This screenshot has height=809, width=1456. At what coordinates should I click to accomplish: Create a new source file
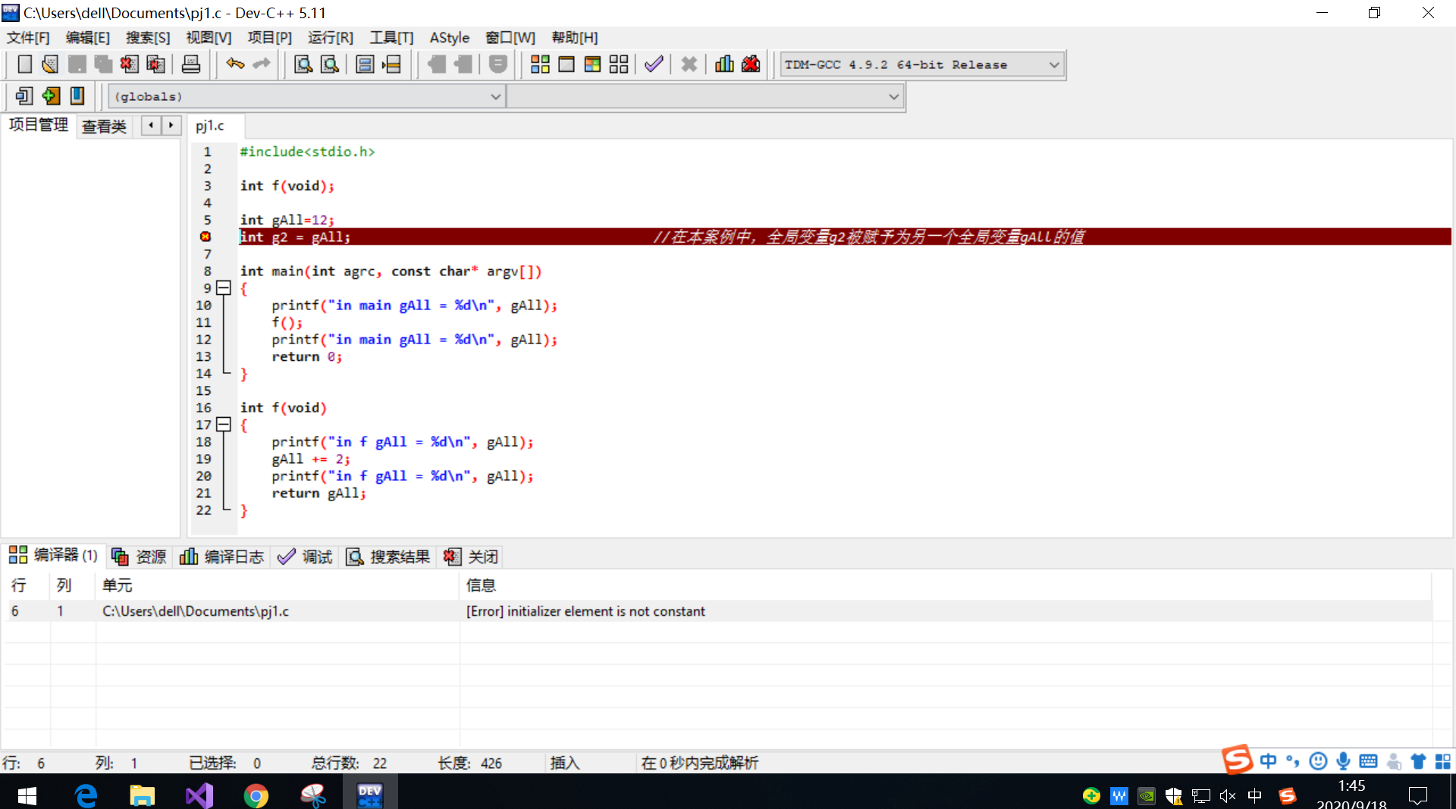24,64
